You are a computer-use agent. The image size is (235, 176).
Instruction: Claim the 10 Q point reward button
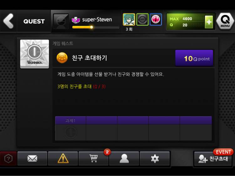click(194, 58)
